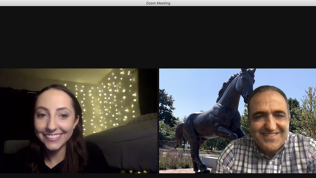Image resolution: width=316 pixels, height=178 pixels.
Task: Click the shrubs beneath the horse statue
Action: coord(174,159)
